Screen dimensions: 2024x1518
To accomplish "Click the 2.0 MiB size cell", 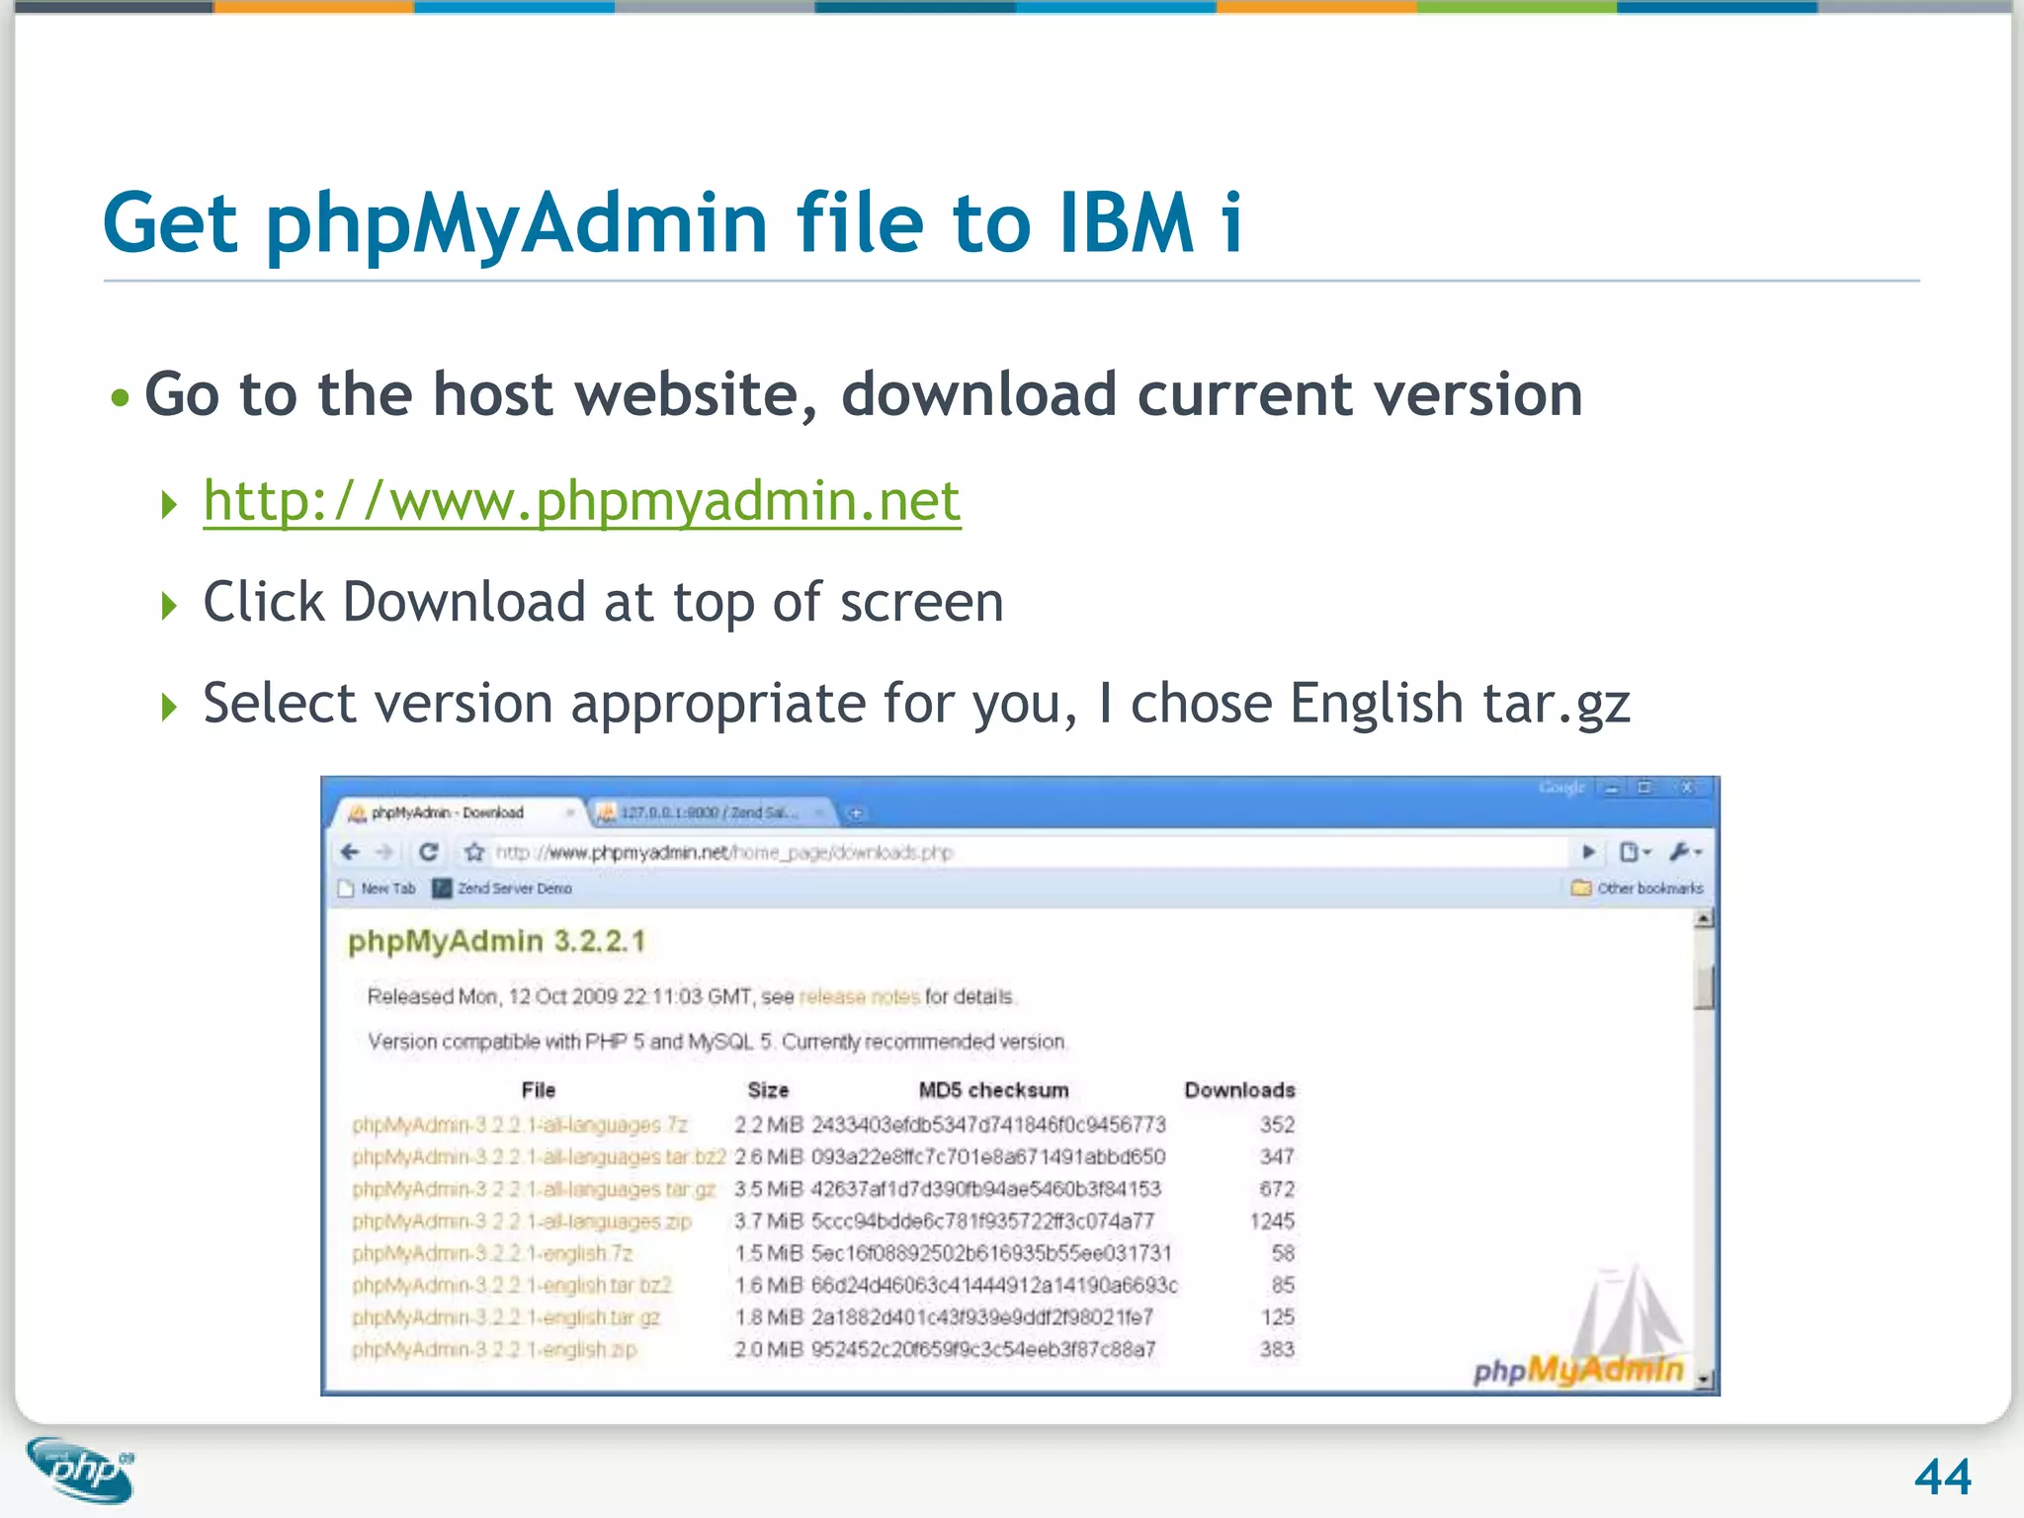I will pos(768,1349).
